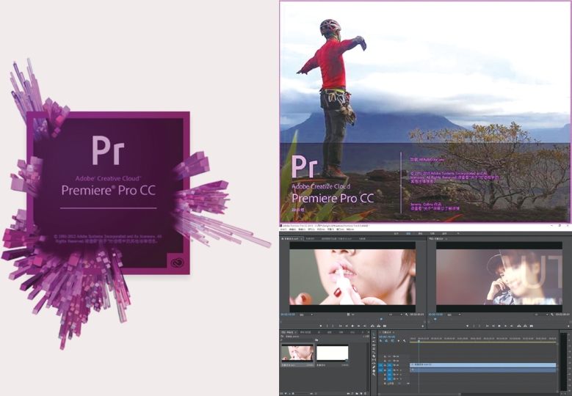Open the 帮助 (Help) menu

350,229
